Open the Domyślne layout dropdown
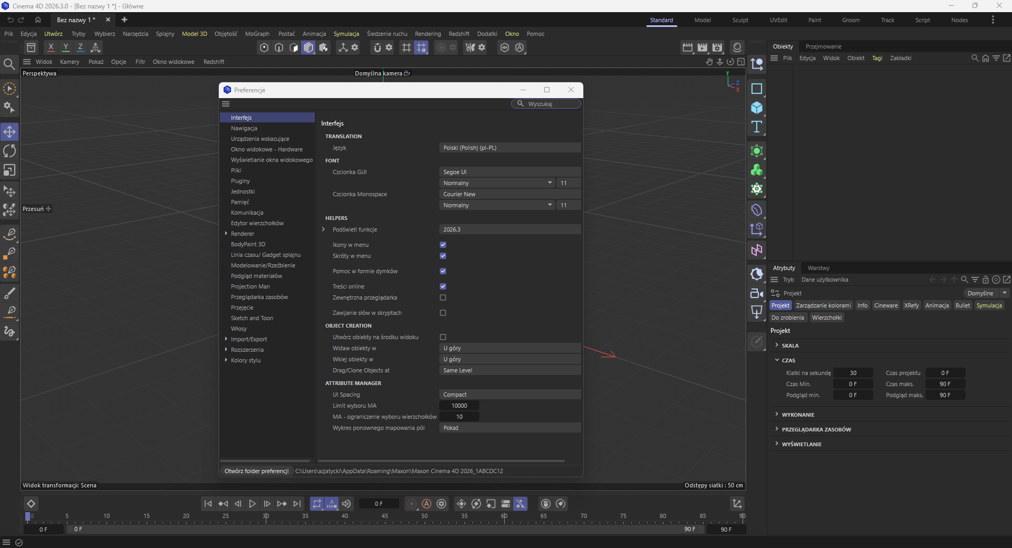1012x548 pixels. (x=986, y=293)
